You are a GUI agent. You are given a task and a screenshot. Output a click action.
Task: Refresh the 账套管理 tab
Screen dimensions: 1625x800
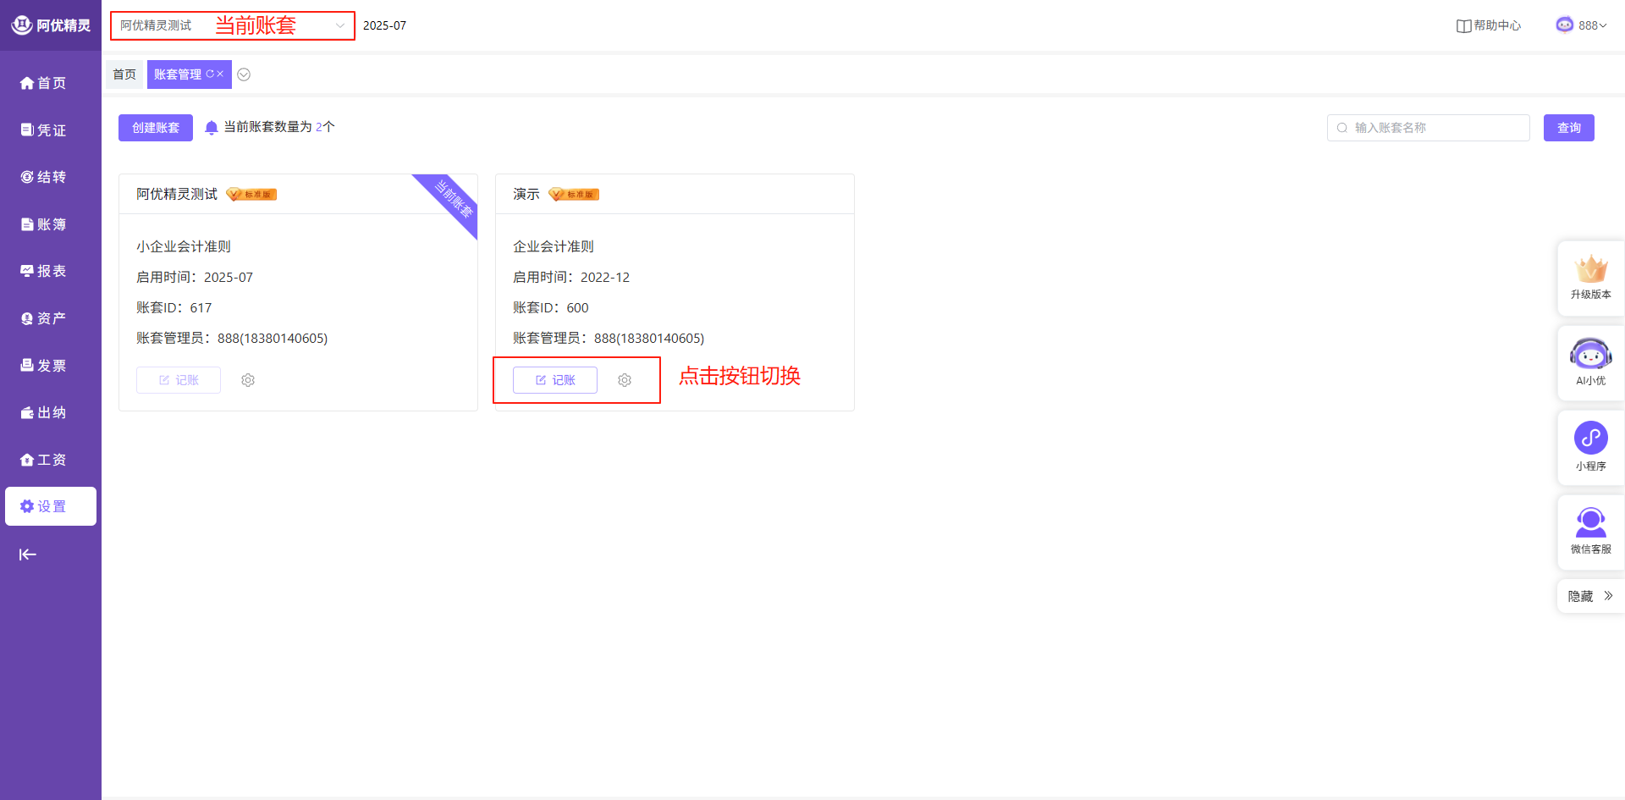210,74
